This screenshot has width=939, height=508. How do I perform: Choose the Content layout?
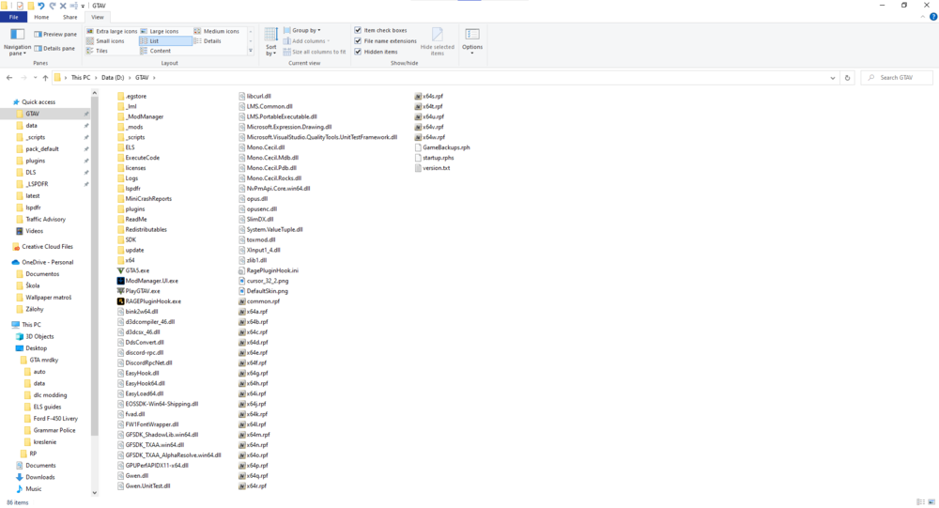click(156, 51)
